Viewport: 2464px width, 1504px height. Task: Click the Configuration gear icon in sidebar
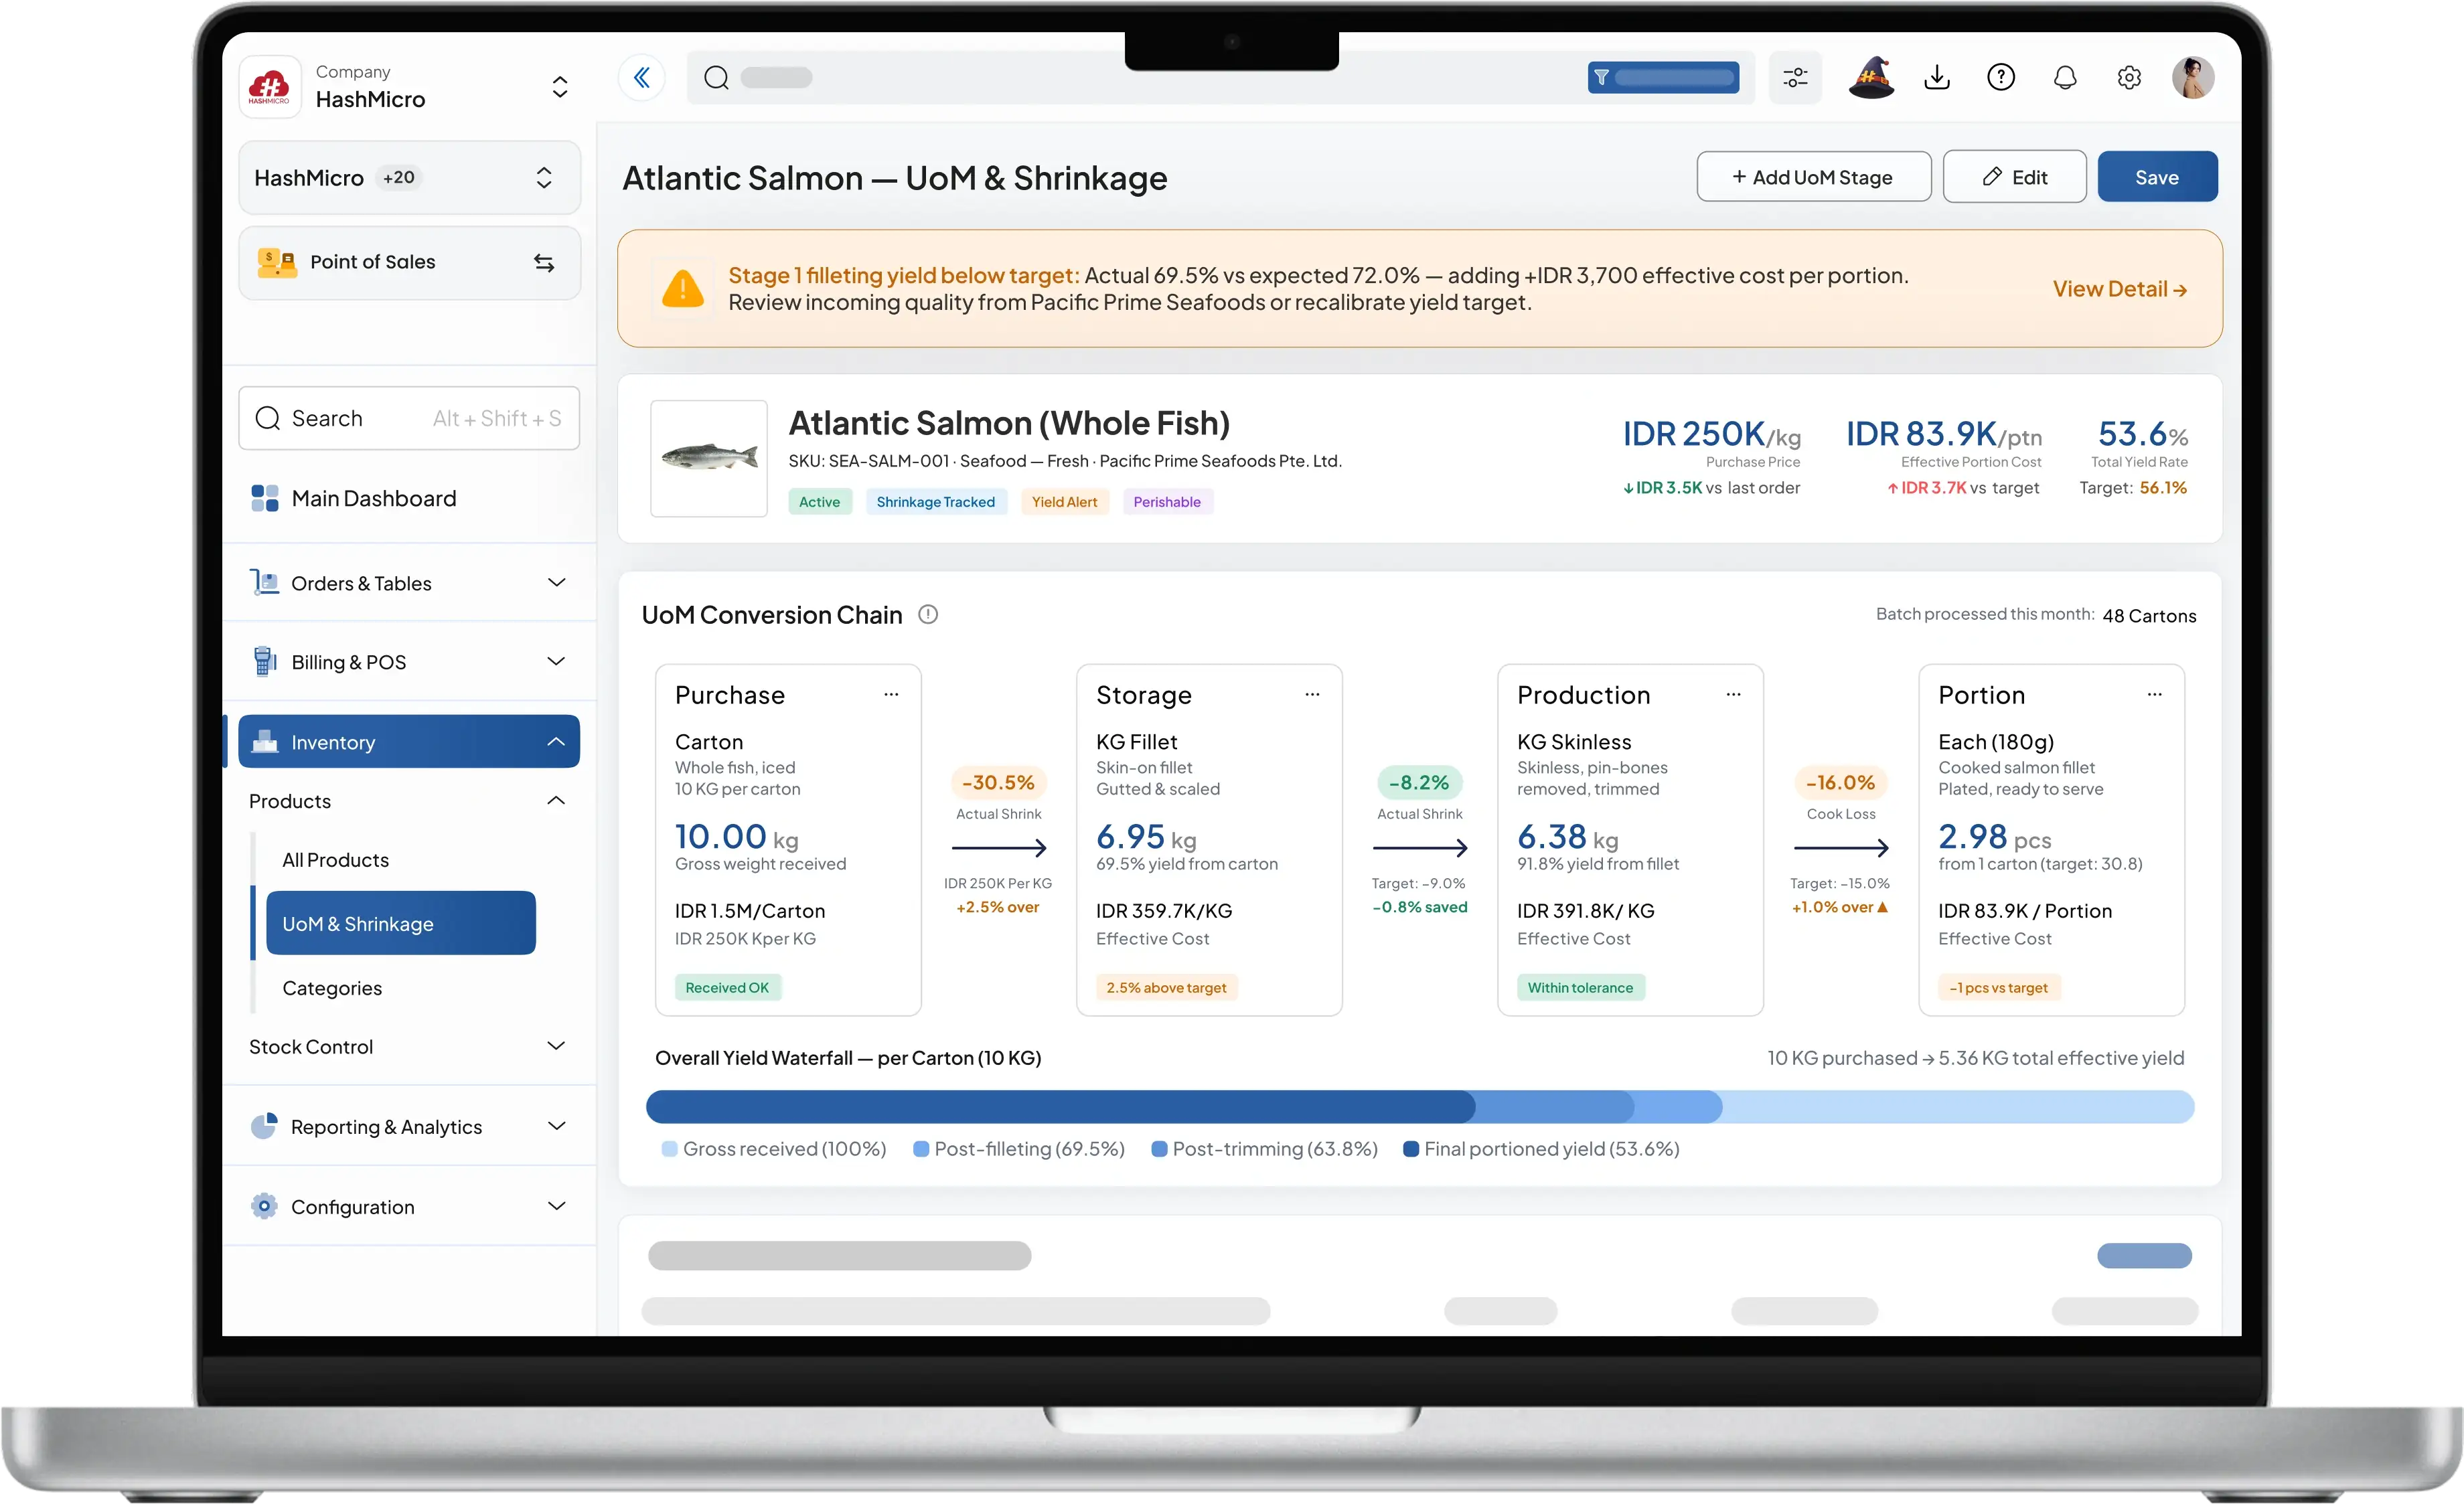(264, 1206)
